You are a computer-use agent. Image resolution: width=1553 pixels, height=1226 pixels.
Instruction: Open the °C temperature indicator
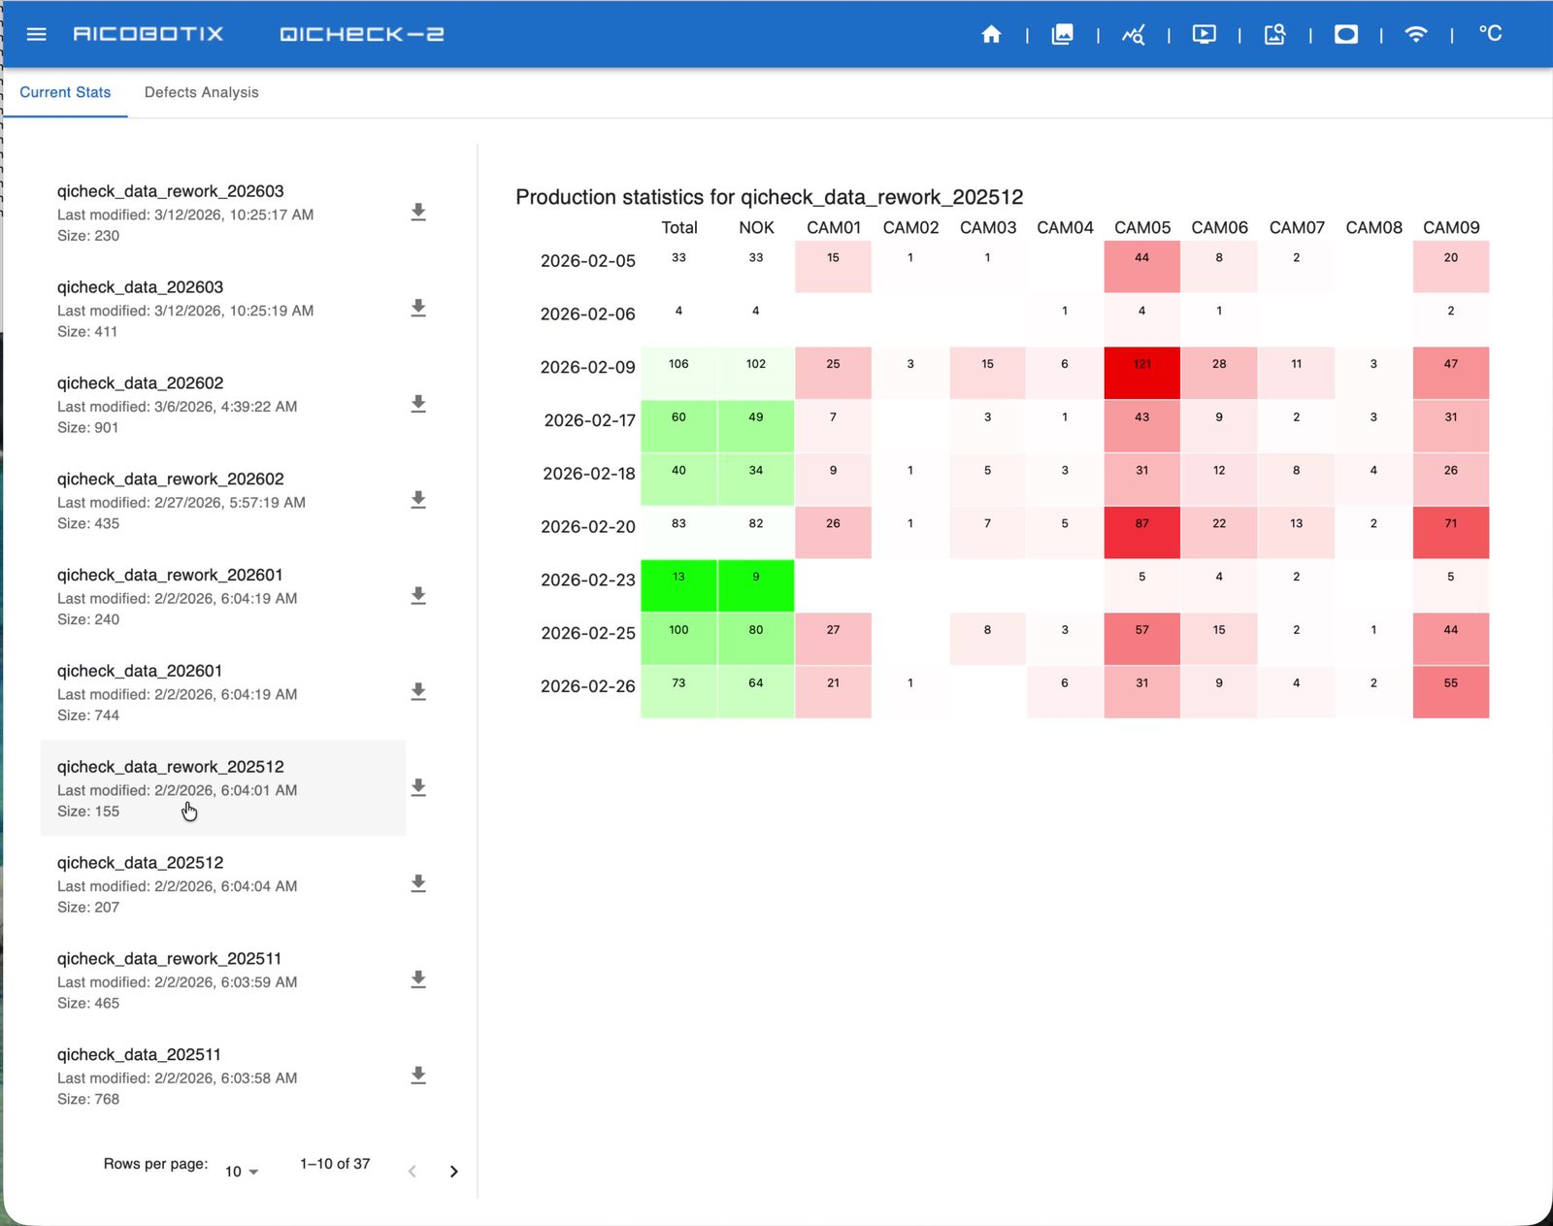1490,34
